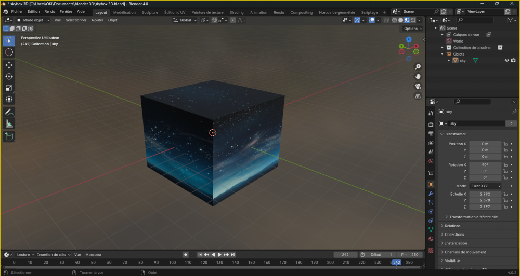
Task: Select the Rotate tool
Action: pyautogui.click(x=9, y=76)
